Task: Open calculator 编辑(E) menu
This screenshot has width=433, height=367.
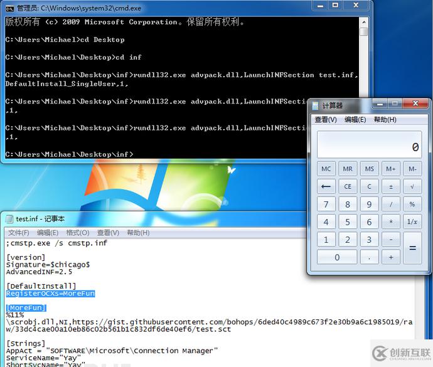Action: [x=355, y=120]
